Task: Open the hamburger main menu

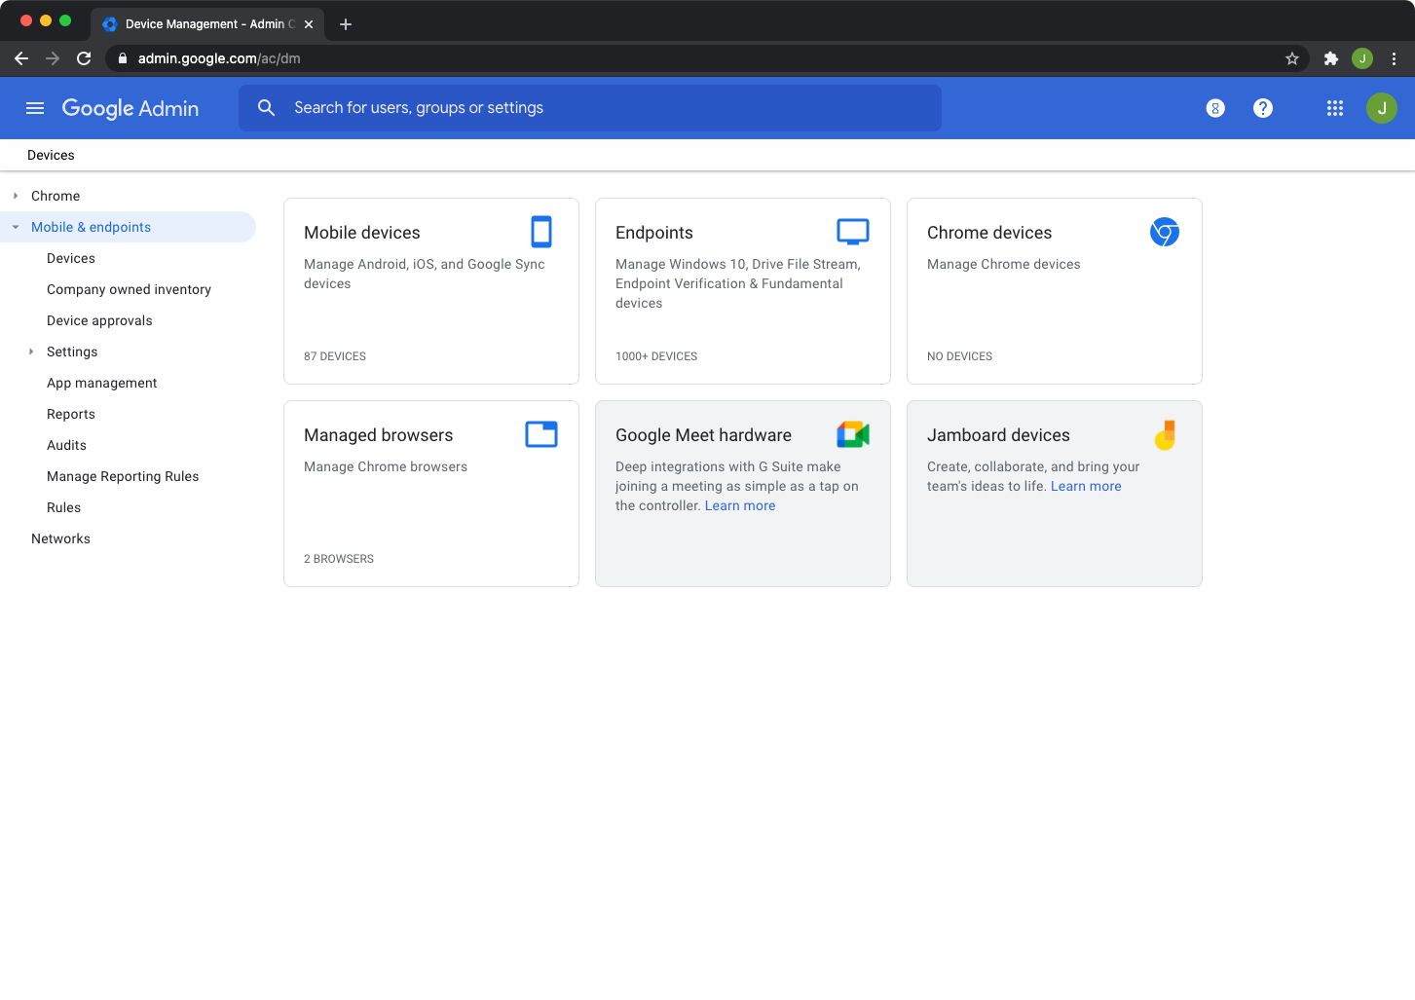Action: point(35,108)
